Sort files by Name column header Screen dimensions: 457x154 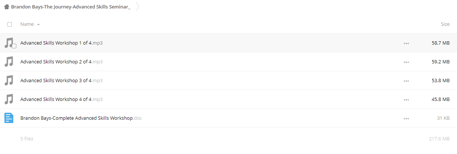(27, 24)
